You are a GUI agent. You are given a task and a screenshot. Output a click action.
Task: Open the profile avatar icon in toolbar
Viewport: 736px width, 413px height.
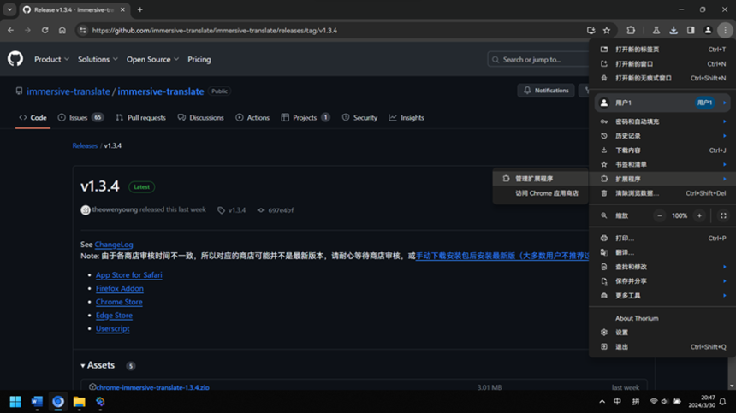708,31
